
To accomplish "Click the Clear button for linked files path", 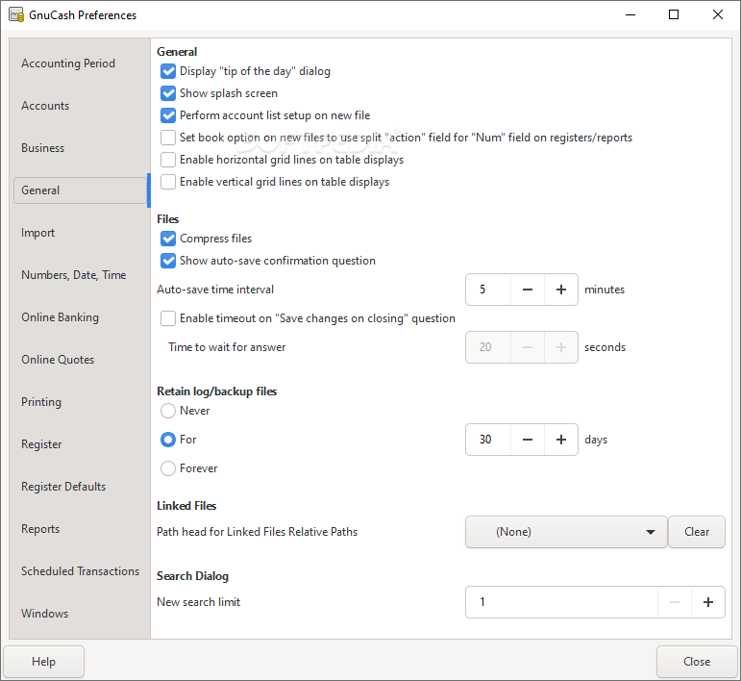I will (x=697, y=532).
